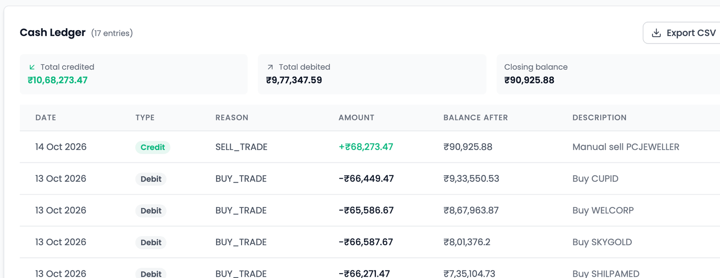Click BUY_TRADE in the Buy CUPID row

[241, 179]
